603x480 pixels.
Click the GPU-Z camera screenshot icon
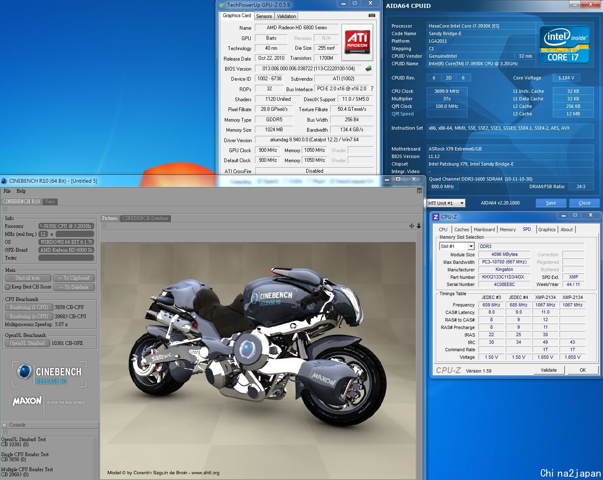pos(371,15)
